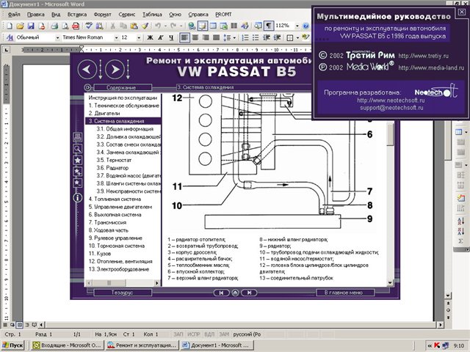Open the Times New Roman font dropdown
The width and height of the screenshot is (470, 352).
pyautogui.click(x=116, y=37)
